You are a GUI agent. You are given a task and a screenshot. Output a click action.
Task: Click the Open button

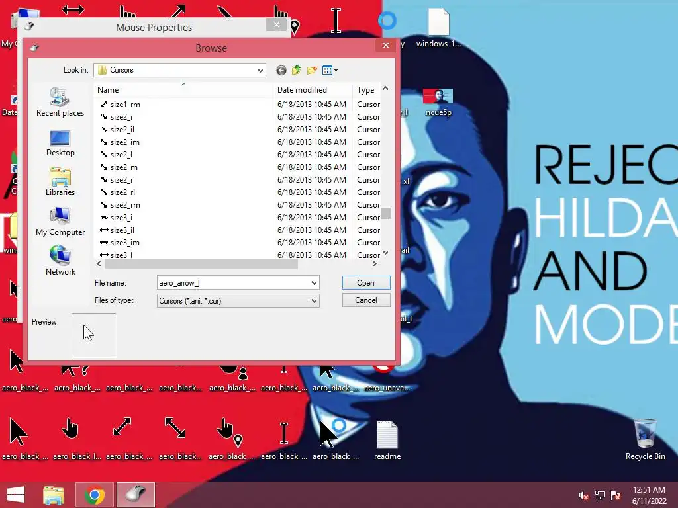365,283
